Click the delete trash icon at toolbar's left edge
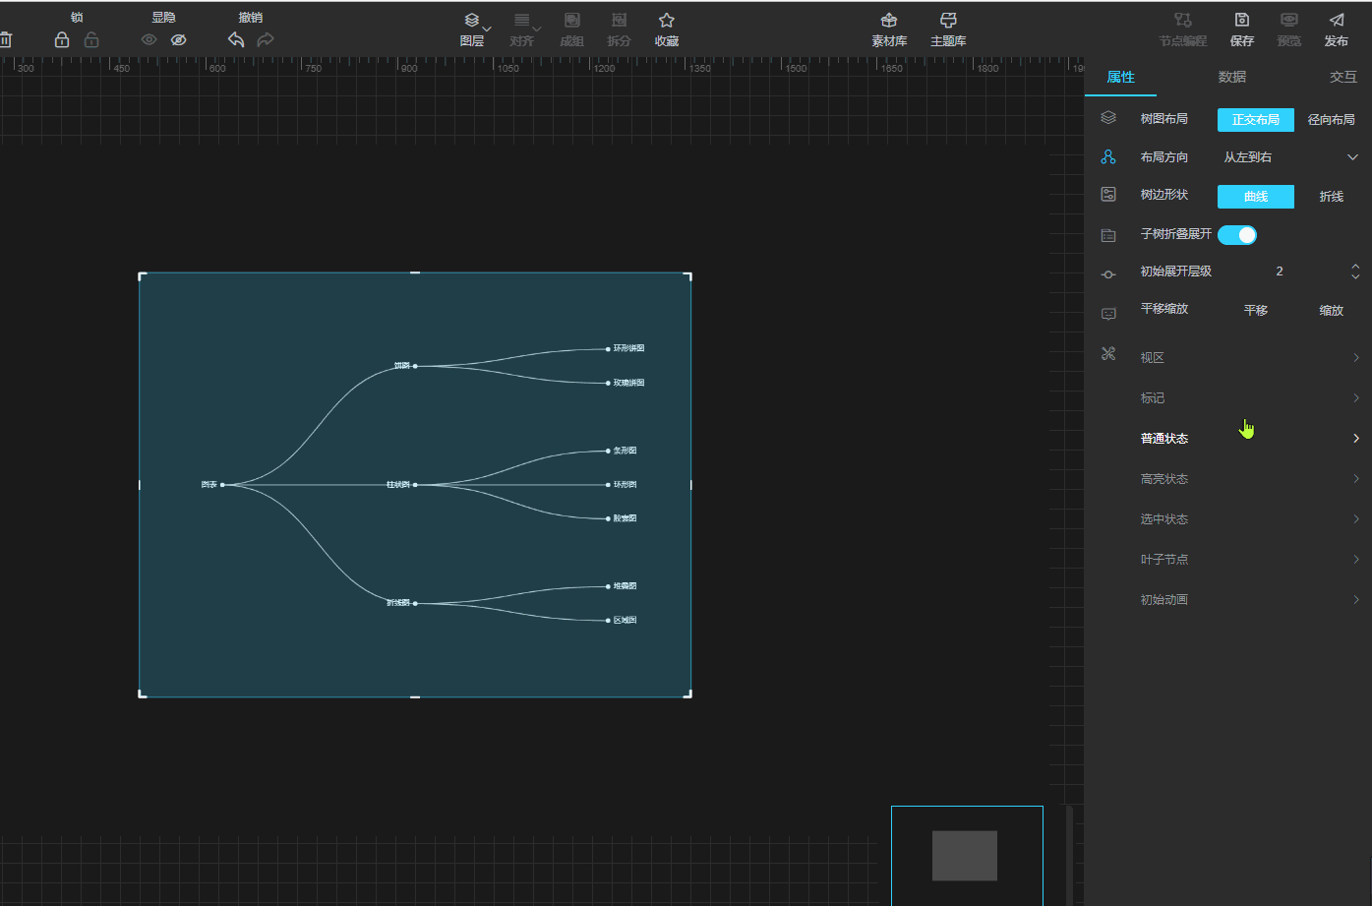1372x906 pixels. coord(5,40)
